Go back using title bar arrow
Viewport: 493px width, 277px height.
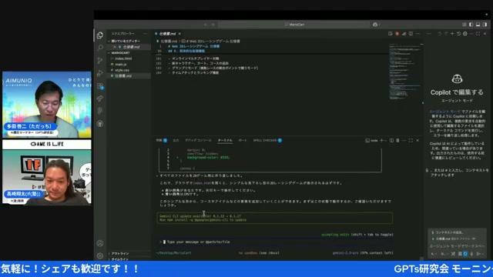(206, 25)
